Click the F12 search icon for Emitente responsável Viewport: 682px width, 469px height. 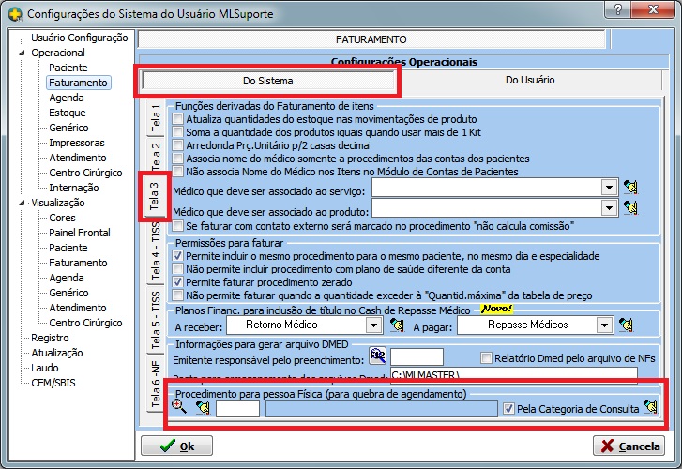point(377,356)
